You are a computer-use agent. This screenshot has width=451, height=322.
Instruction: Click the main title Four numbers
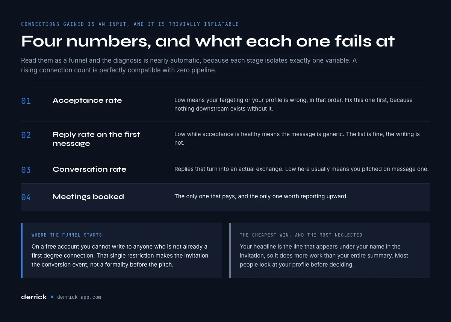(208, 41)
